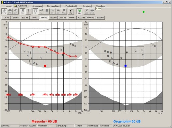The height and width of the screenshot is (128, 172).
Task: Toggle the 8000 Hz frequency button
Action: pyautogui.click(x=100, y=18)
